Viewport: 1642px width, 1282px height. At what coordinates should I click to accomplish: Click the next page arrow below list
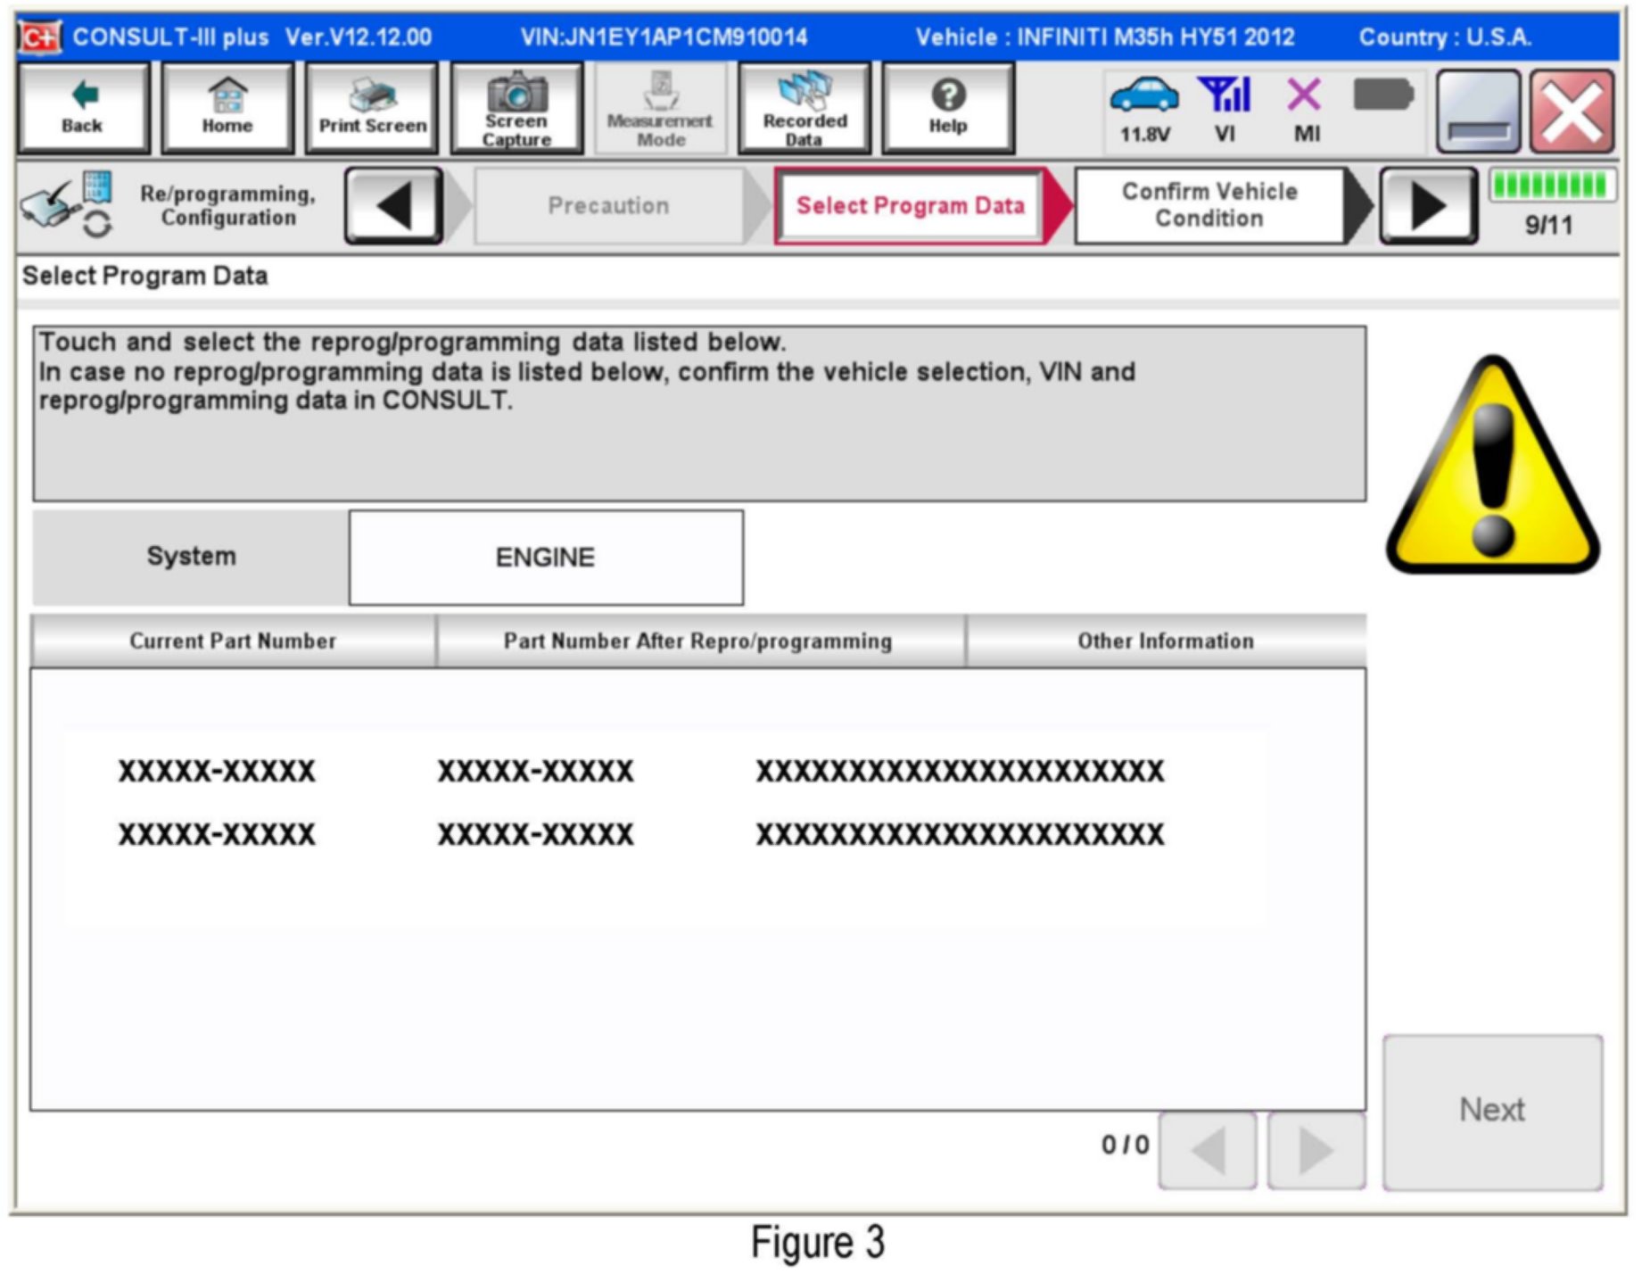tap(1316, 1150)
